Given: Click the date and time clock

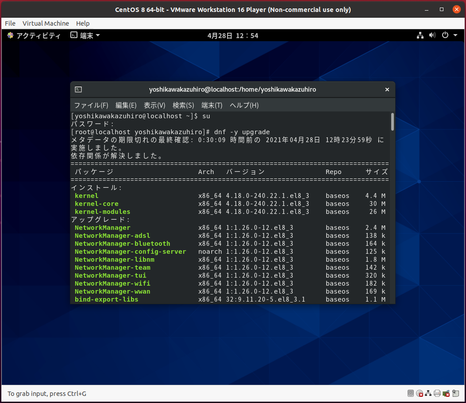Looking at the screenshot, I should pos(233,35).
